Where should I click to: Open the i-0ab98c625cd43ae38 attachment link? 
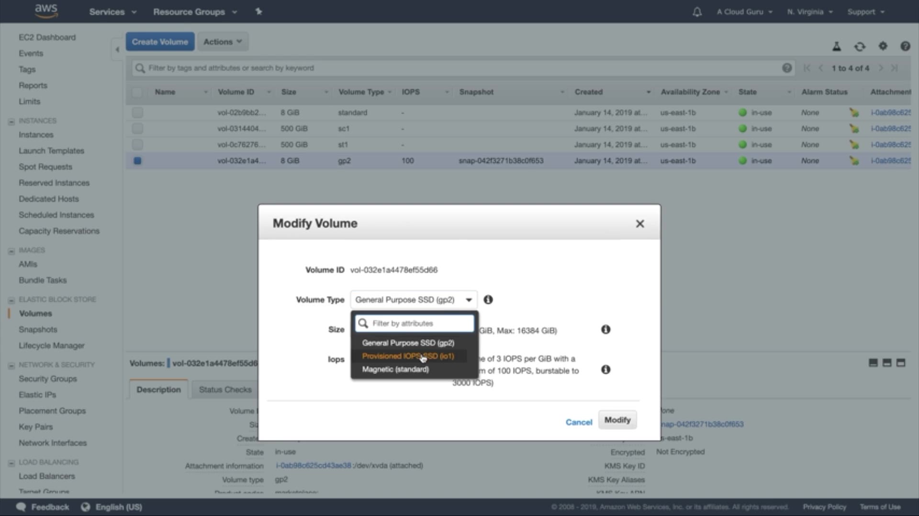314,465
